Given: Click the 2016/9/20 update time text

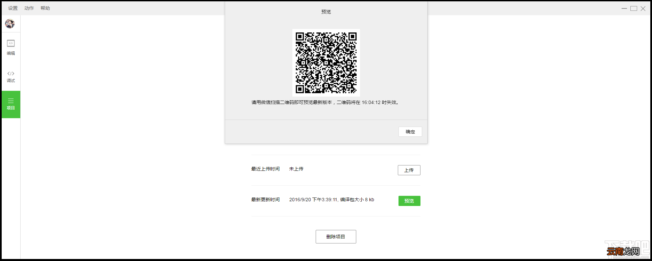Looking at the screenshot, I should pos(332,200).
